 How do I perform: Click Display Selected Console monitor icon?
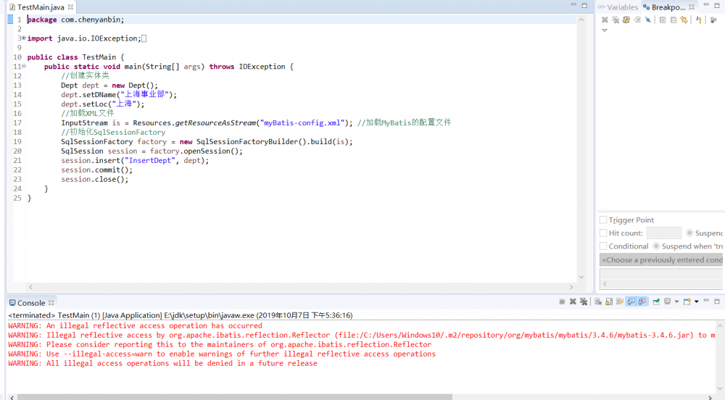(667, 301)
